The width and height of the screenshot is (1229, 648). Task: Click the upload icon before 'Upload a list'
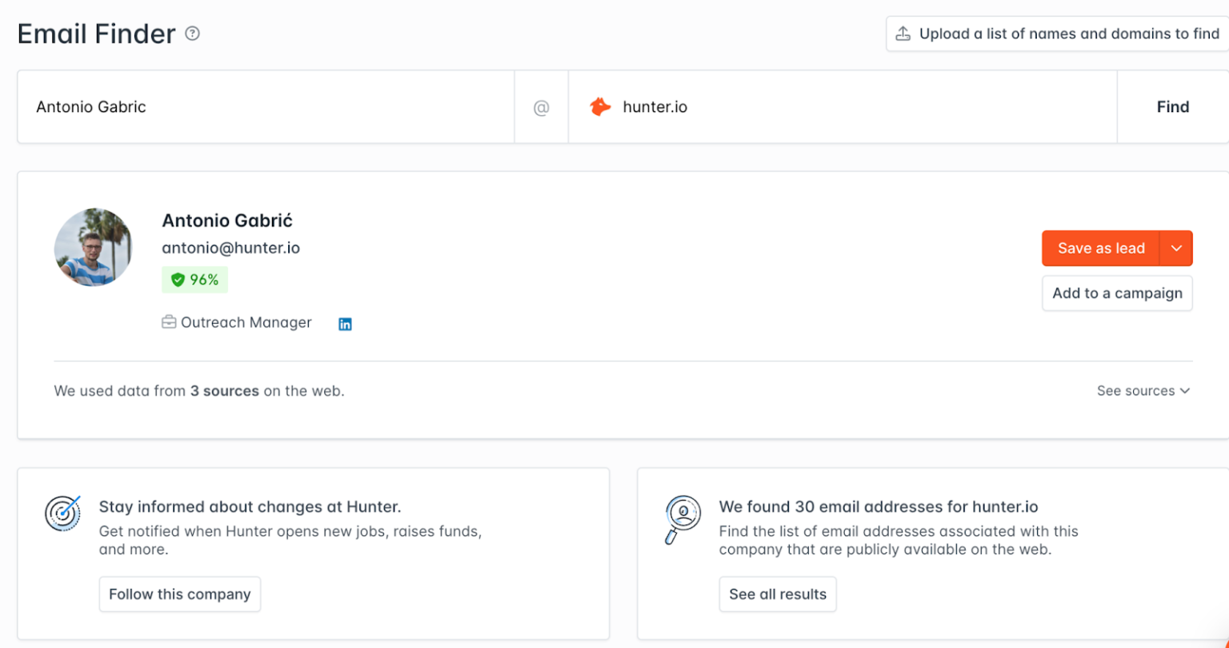point(904,33)
